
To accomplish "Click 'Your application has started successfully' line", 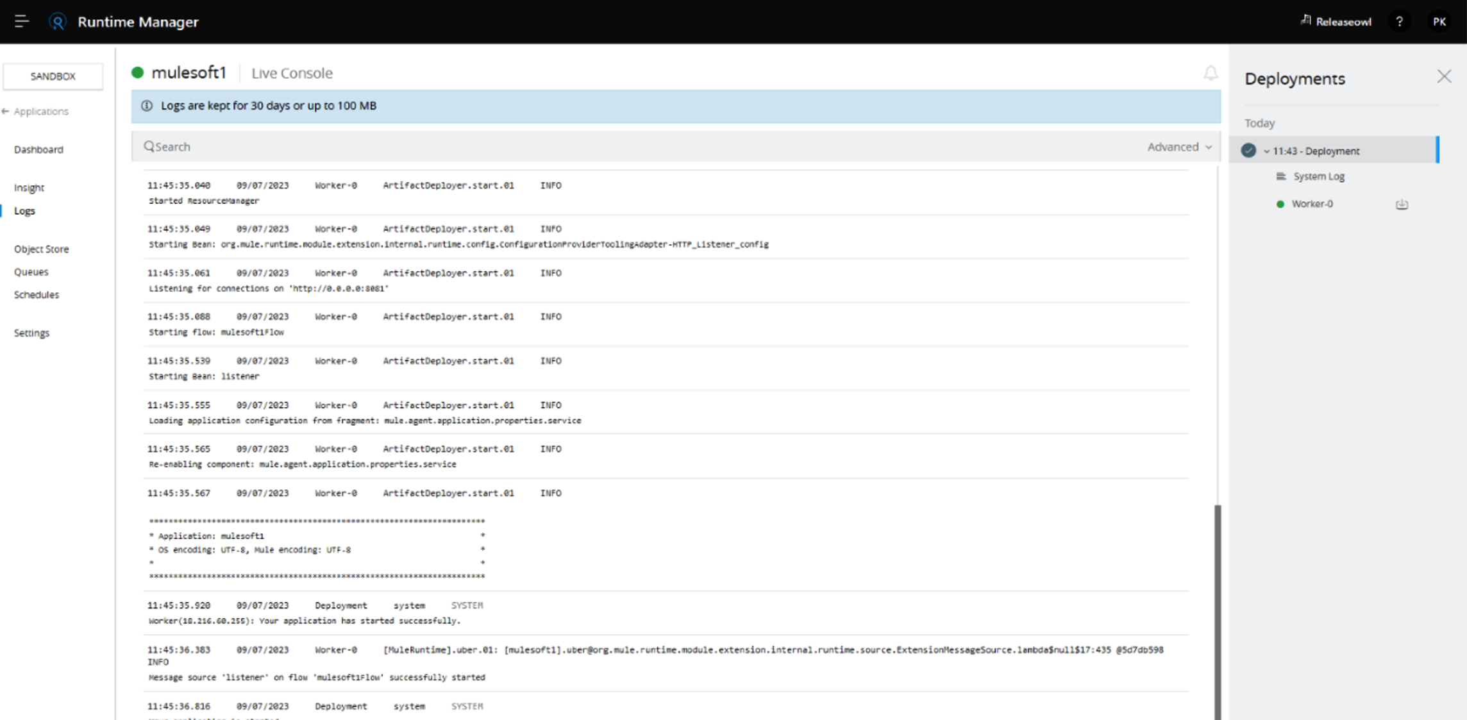I will pyautogui.click(x=305, y=621).
